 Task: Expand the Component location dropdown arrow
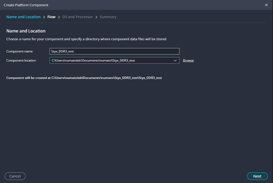pos(175,60)
